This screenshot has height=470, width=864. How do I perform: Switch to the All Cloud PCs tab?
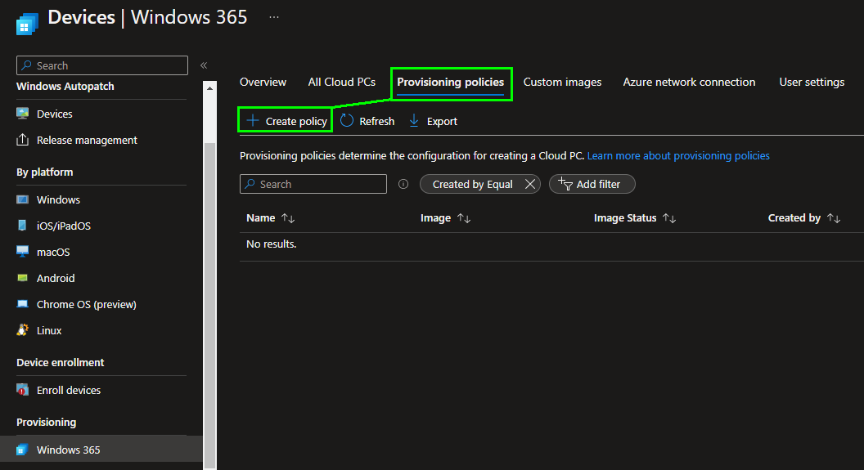point(341,82)
